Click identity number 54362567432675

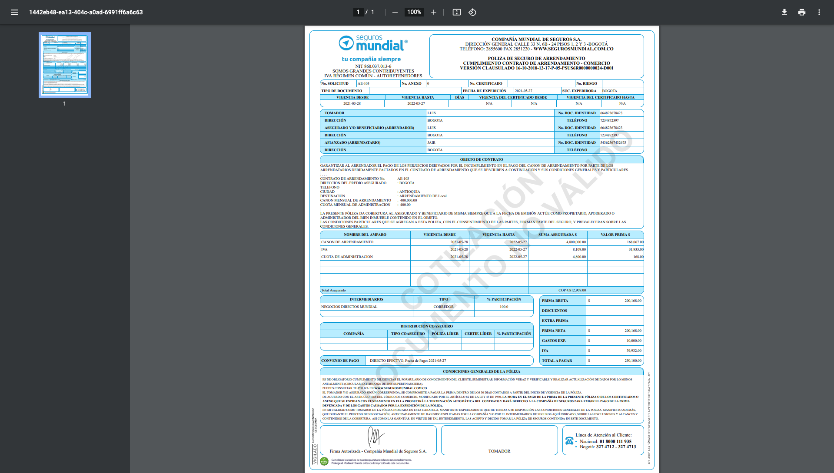[613, 142]
